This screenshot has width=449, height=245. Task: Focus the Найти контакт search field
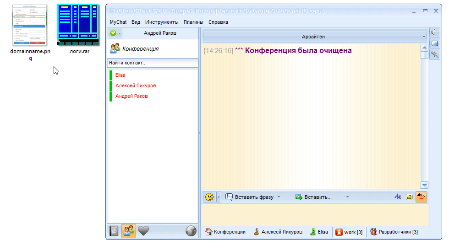click(152, 63)
